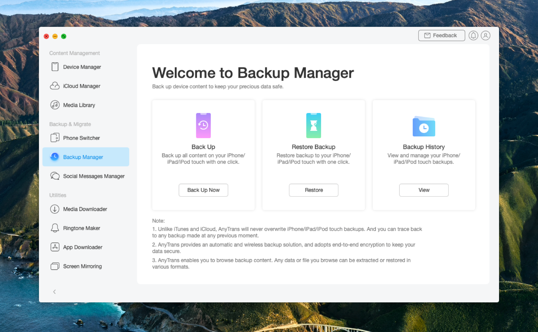Open the Social Messages Manager label
The width and height of the screenshot is (538, 332).
(x=94, y=176)
